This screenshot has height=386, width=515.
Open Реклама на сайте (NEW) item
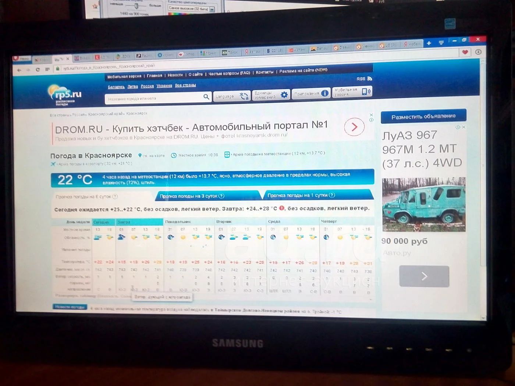click(303, 71)
